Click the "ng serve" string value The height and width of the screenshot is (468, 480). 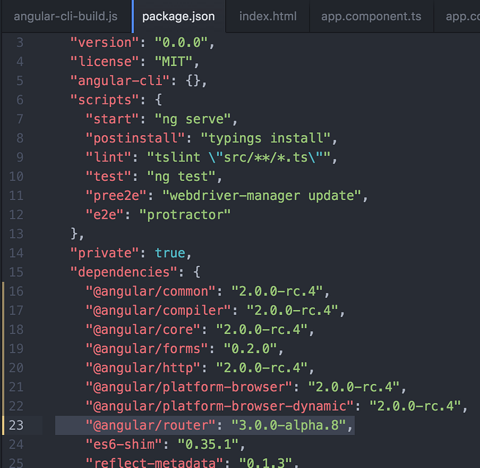pos(193,119)
